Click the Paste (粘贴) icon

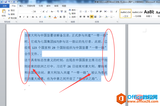pyautogui.click(x=3, y=13)
